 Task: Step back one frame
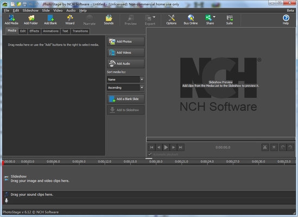(158, 147)
